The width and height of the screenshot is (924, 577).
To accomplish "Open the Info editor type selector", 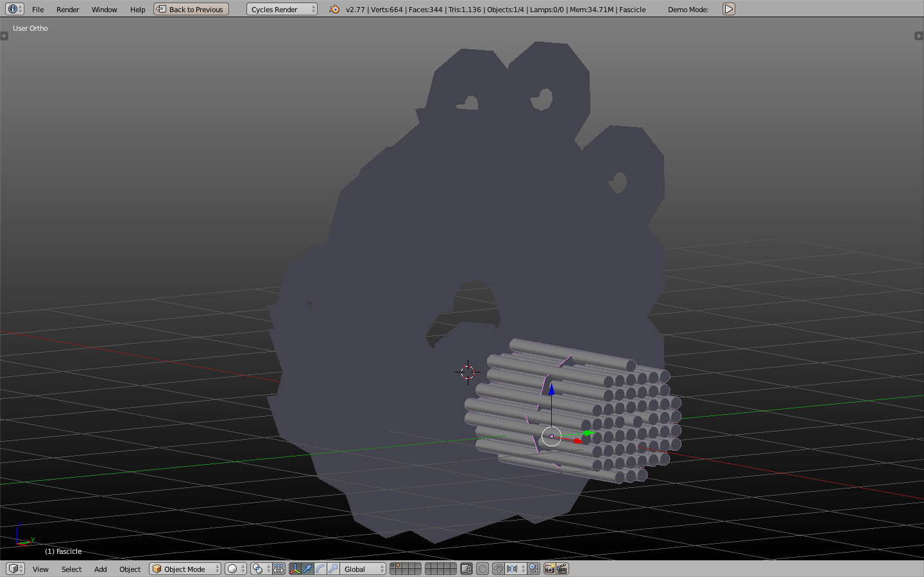I will click(15, 9).
